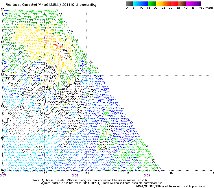Click the small island outline near 13N

point(9,120)
